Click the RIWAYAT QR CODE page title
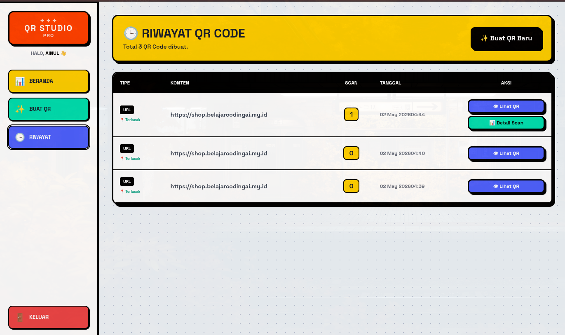Viewport: 565px width, 335px height. 193,33
